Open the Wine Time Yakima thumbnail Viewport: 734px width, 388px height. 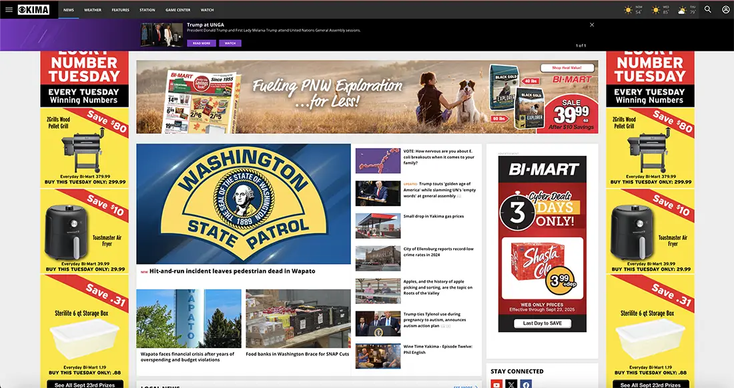378,356
